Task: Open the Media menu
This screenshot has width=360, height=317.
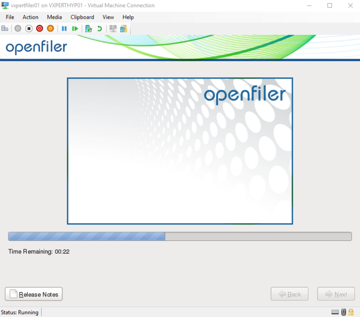Action: point(54,17)
